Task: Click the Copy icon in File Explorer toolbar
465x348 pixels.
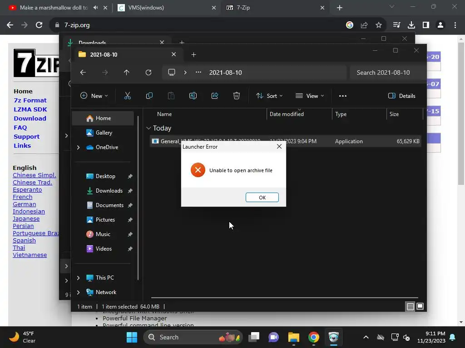Action: (149, 96)
